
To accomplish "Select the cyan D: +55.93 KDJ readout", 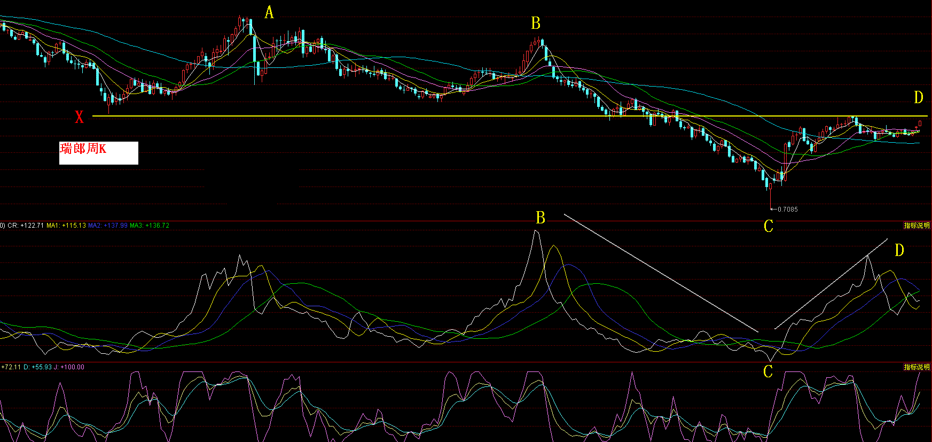I will (x=37, y=367).
